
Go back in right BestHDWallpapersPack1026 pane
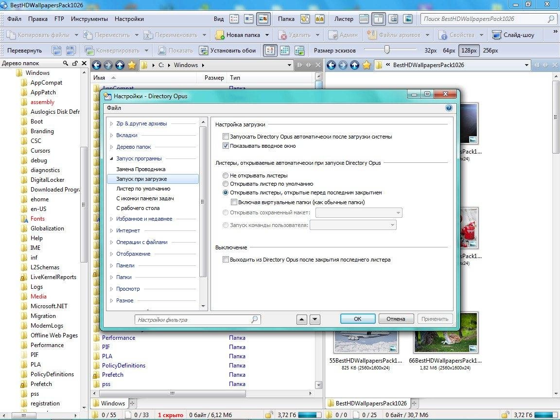[x=331, y=65]
